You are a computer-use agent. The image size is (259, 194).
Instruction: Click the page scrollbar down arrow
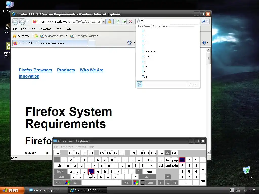tap(208, 152)
